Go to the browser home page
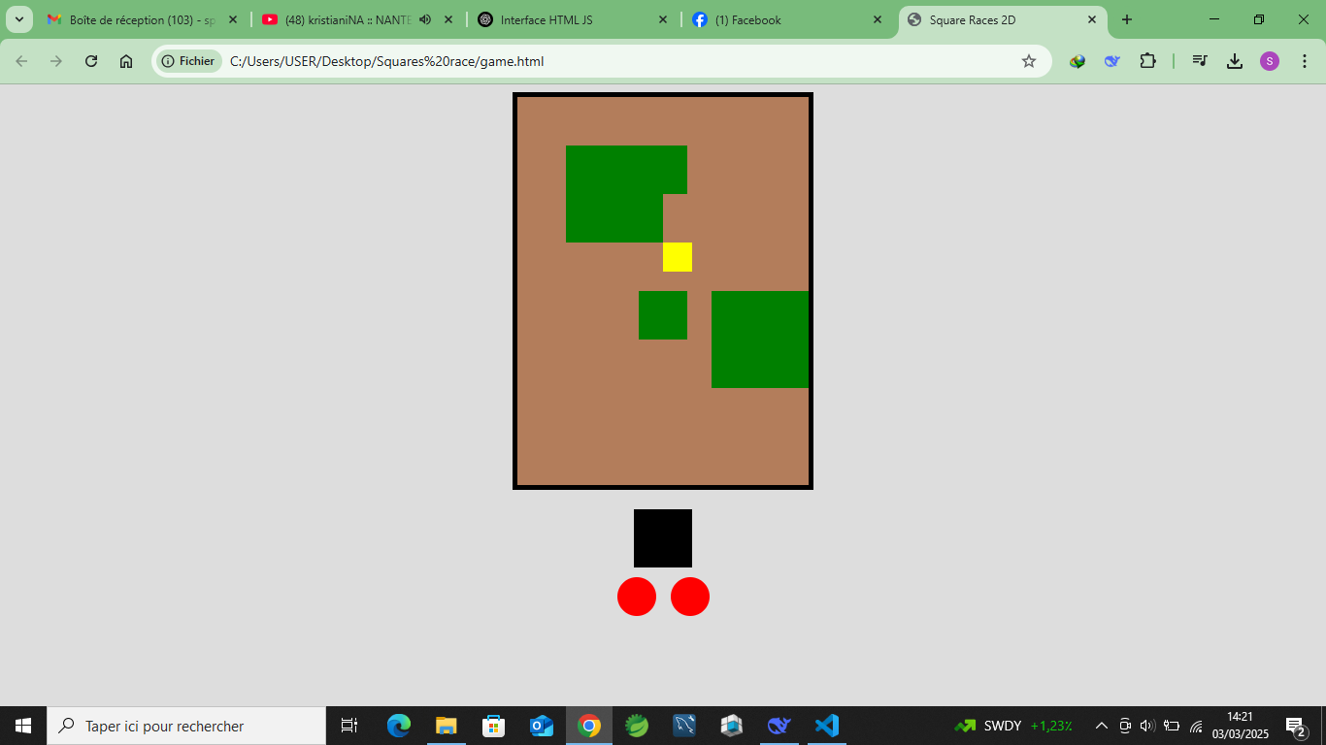Viewport: 1326px width, 745px height. pyautogui.click(x=126, y=61)
